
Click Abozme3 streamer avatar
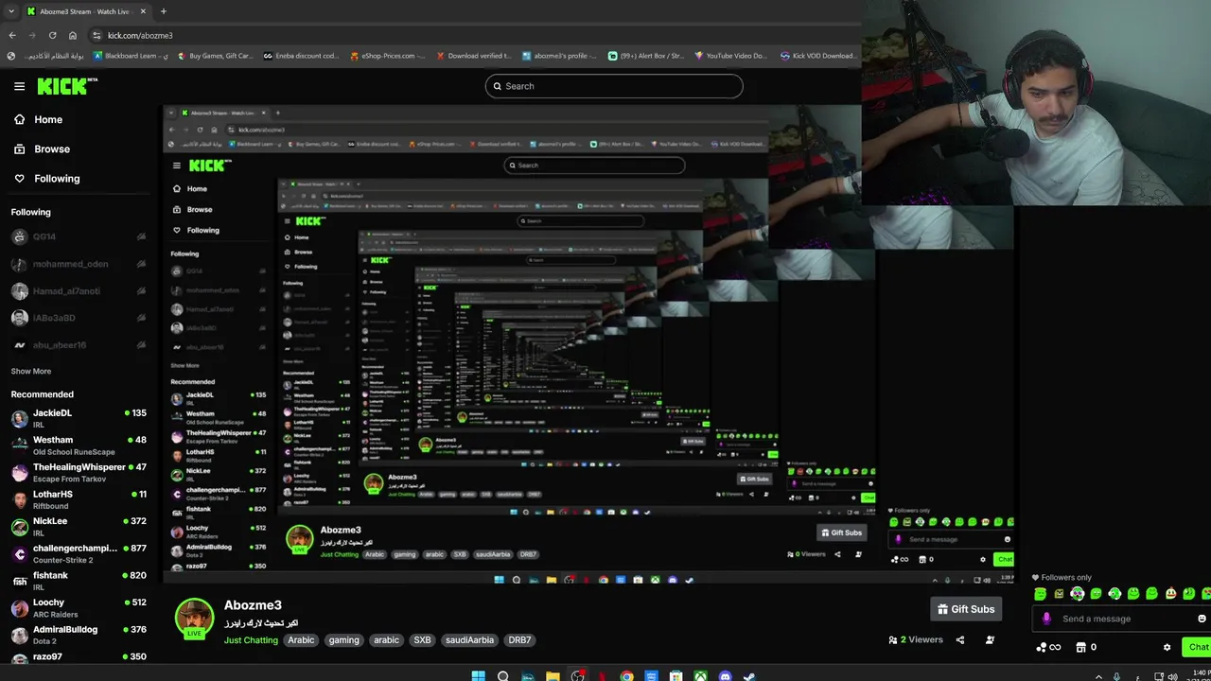(194, 618)
